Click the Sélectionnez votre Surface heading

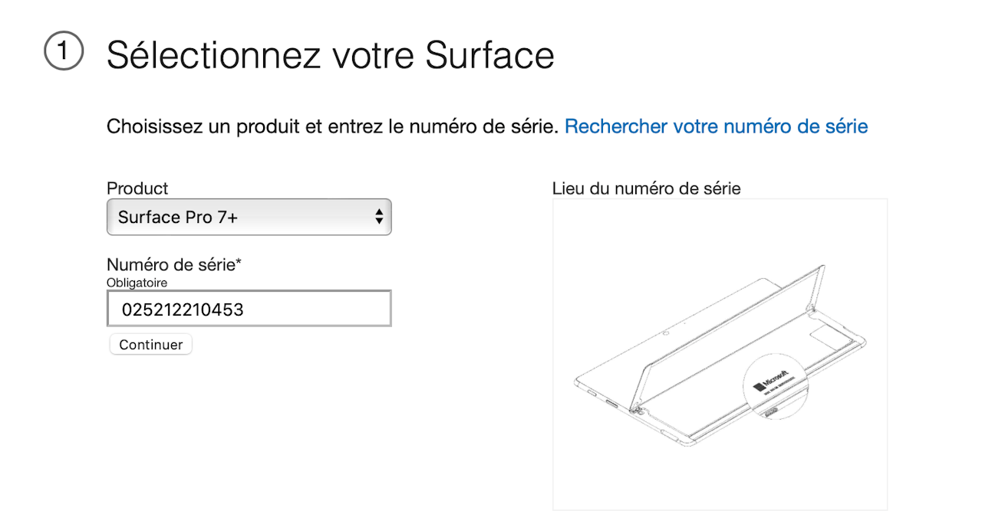click(x=331, y=54)
